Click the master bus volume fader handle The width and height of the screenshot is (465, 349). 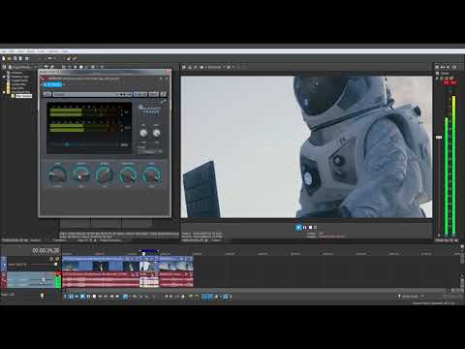(x=439, y=138)
